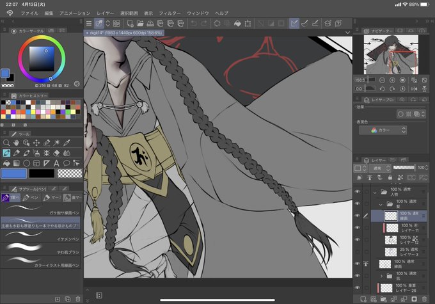Open the レイヤー menu
Image resolution: width=435 pixels, height=304 pixels.
(x=105, y=13)
